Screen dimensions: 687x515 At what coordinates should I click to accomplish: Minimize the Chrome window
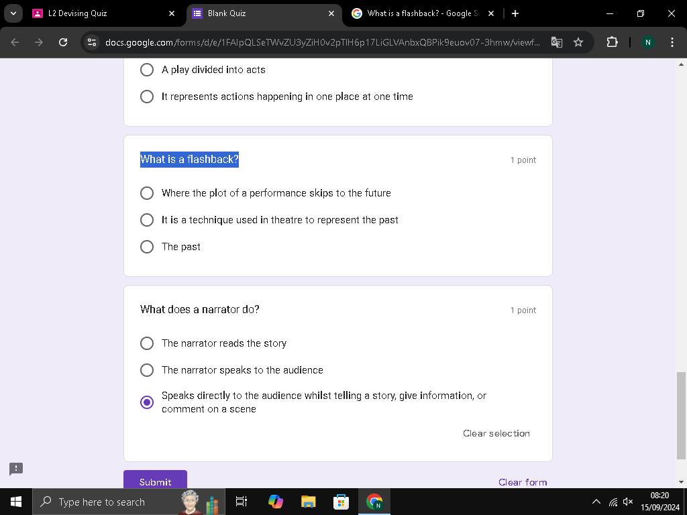610,13
